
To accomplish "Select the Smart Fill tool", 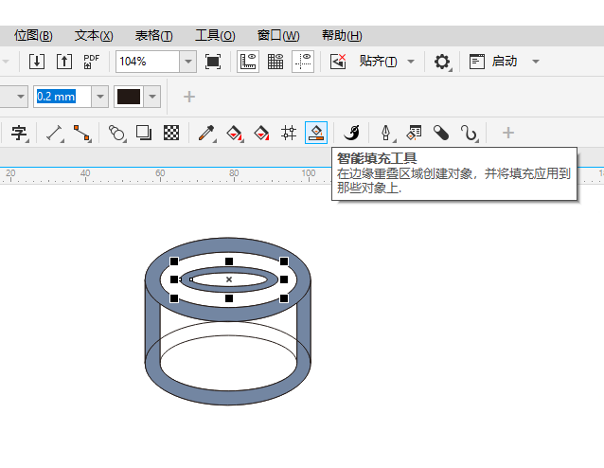I will (x=316, y=133).
